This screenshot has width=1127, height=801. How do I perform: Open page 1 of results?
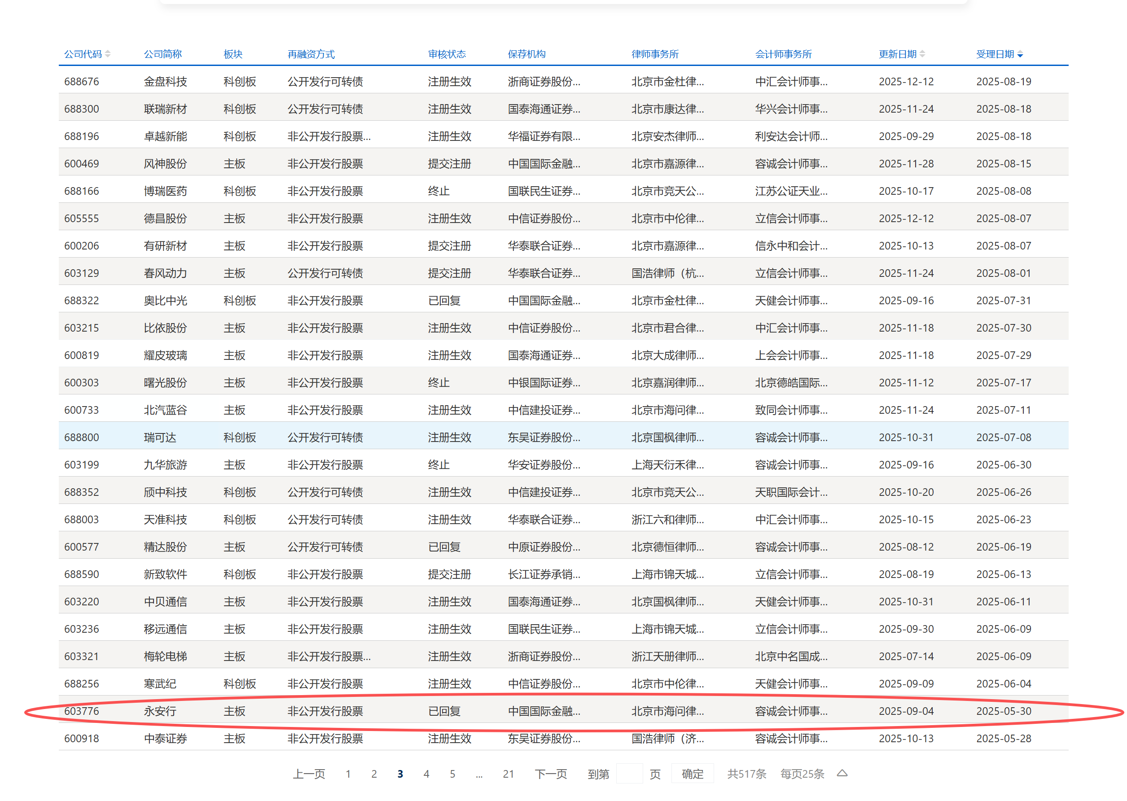(x=348, y=774)
